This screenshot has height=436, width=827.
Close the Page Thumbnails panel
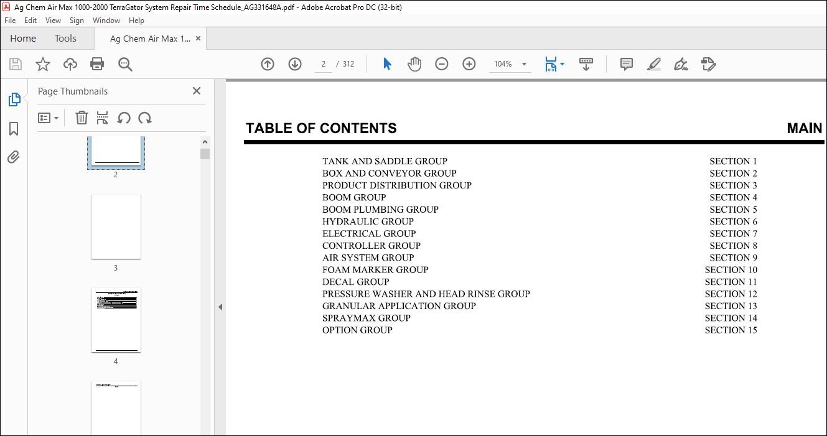click(197, 91)
